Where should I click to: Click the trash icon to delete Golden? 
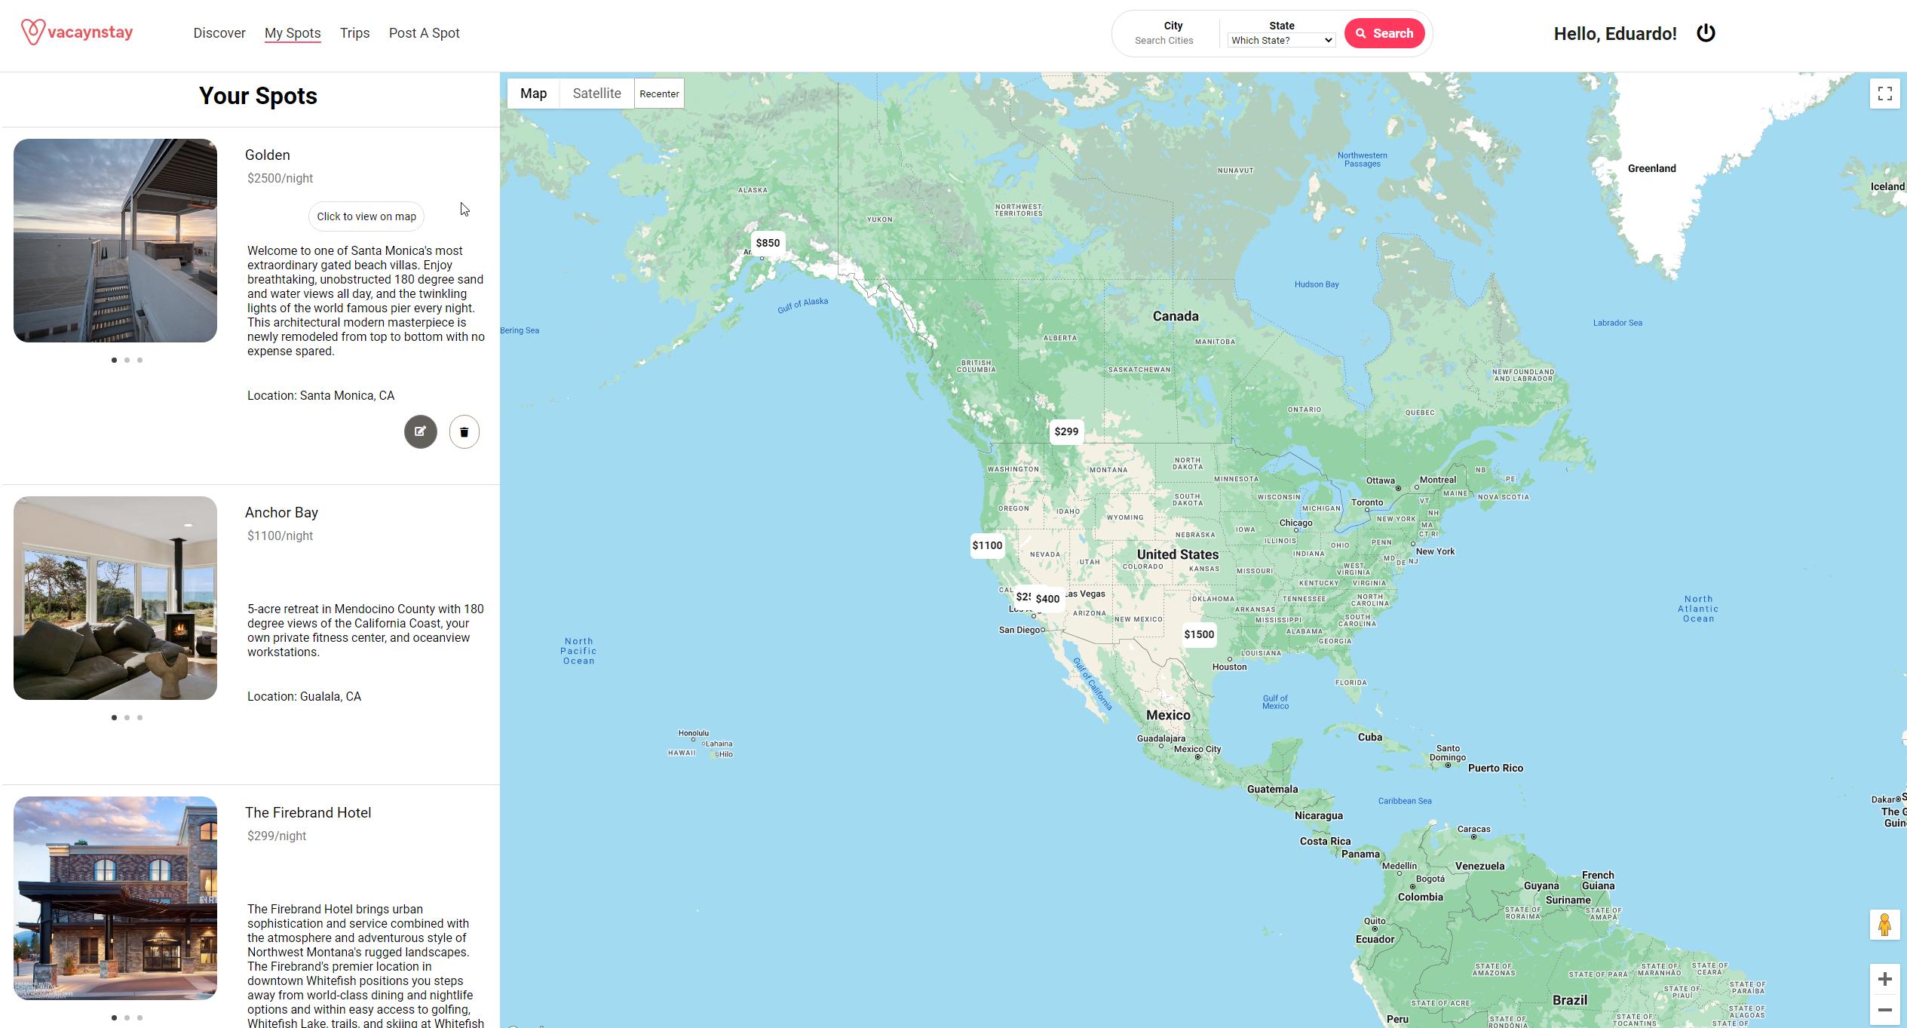[464, 432]
